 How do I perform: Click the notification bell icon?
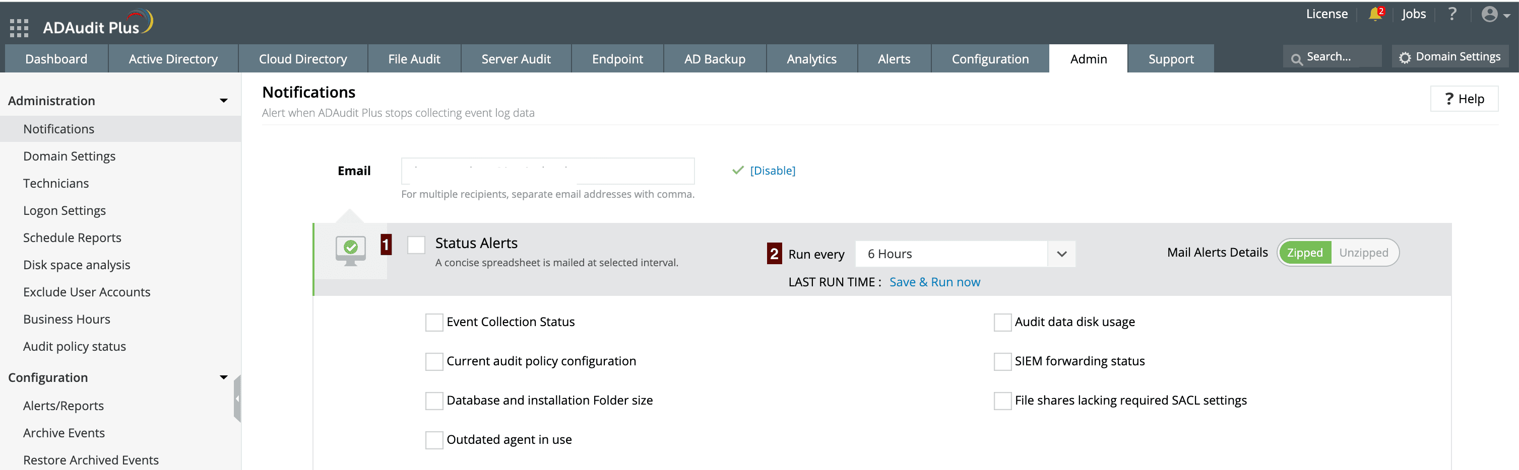1376,14
